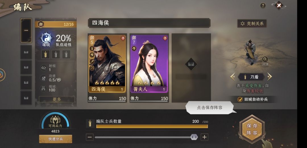
Task: Select the first team slot tab
Action: pos(26,30)
